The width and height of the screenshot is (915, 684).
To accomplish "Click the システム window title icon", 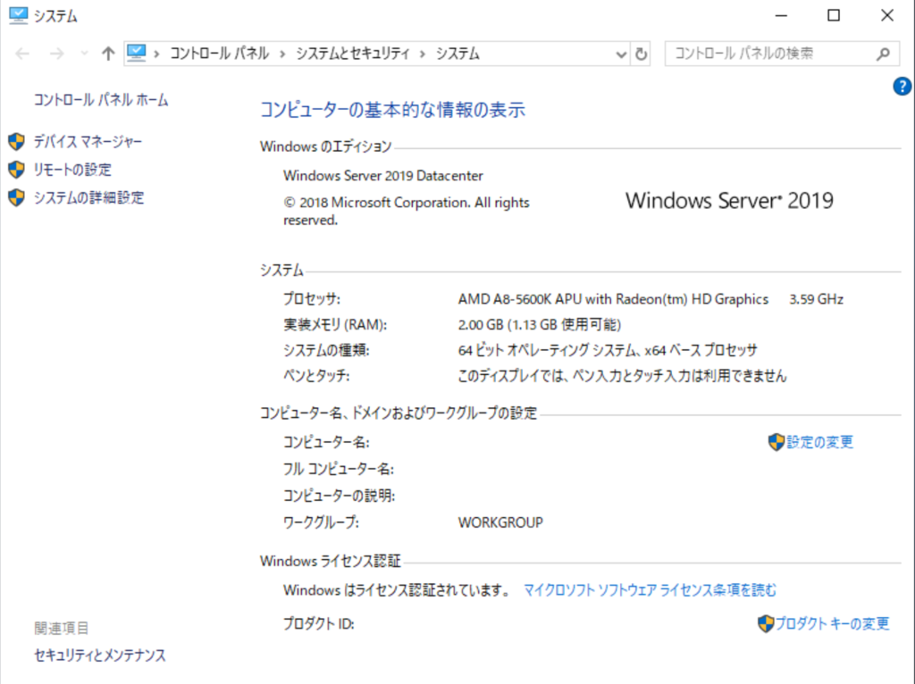I will point(18,16).
